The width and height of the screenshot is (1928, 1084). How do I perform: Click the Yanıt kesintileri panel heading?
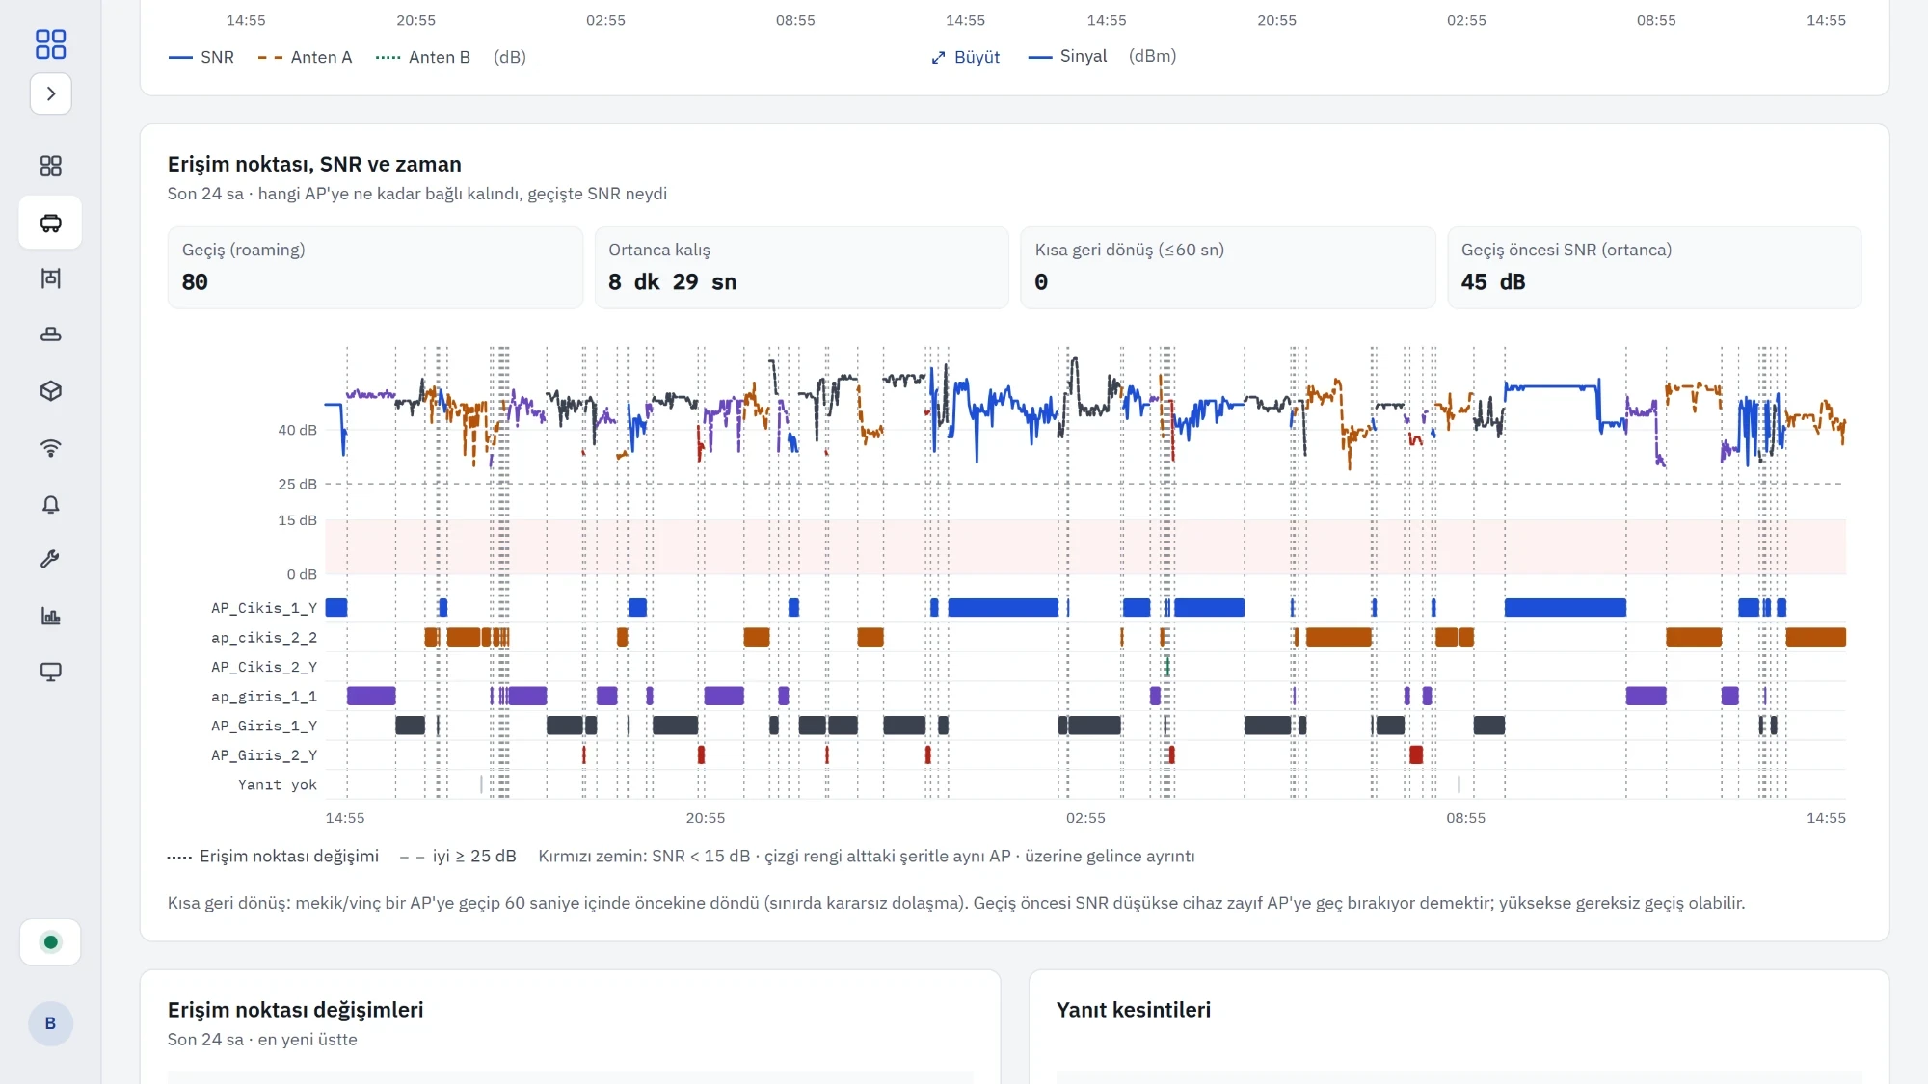tap(1134, 1009)
